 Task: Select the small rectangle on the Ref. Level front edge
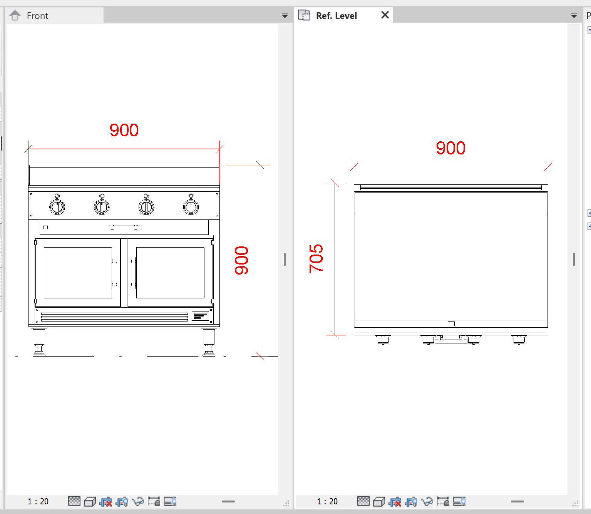[451, 324]
